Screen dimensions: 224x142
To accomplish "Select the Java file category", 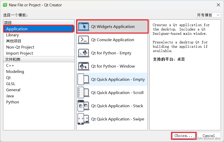I will click(39, 96).
